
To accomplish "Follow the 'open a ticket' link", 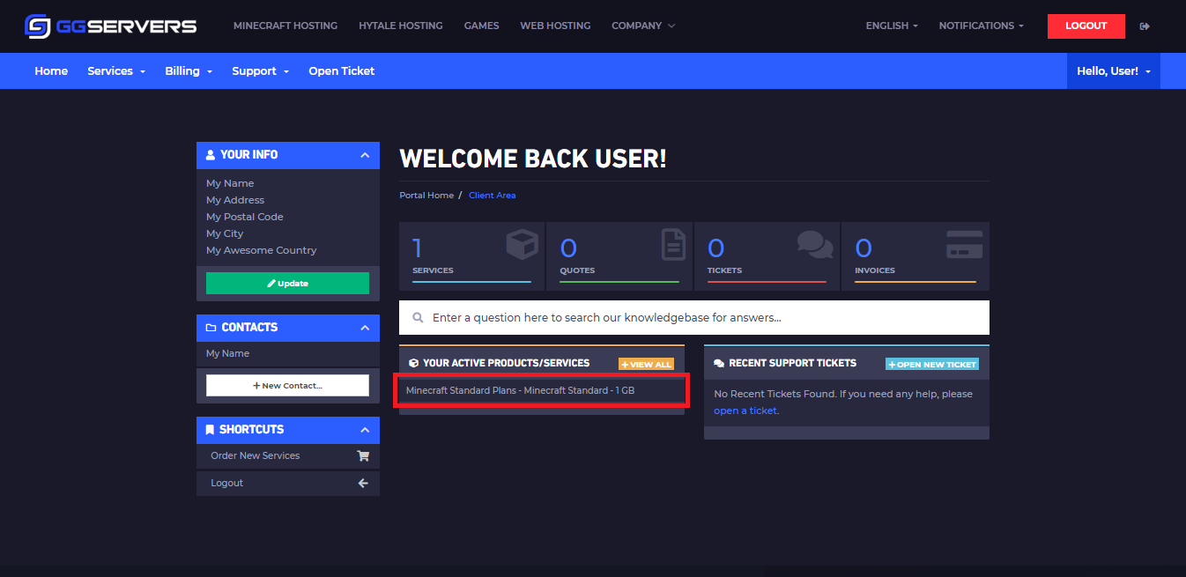I will coord(745,411).
